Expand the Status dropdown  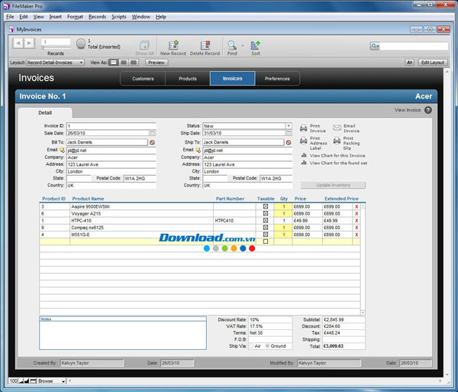click(289, 126)
